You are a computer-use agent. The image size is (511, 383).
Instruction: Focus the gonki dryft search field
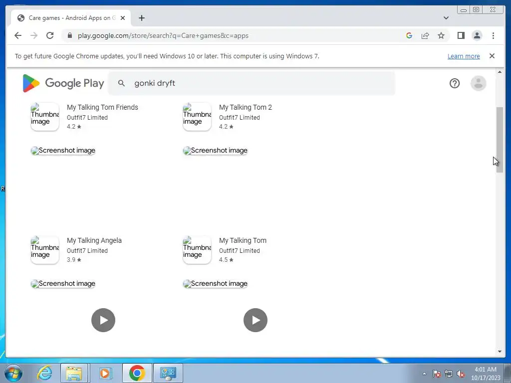point(252,83)
